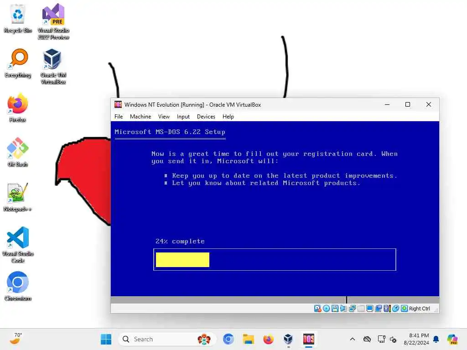Open File Explorer from the taskbar
This screenshot has height=350, width=467.
point(248,339)
